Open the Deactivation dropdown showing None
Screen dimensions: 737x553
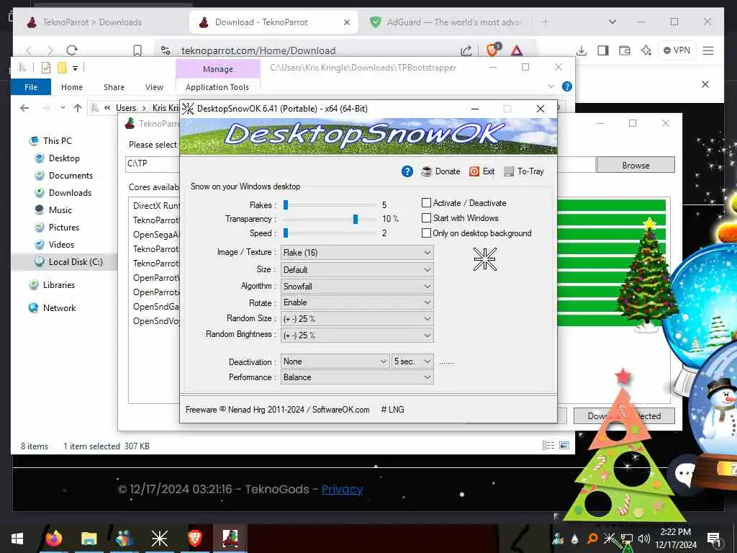coord(335,361)
